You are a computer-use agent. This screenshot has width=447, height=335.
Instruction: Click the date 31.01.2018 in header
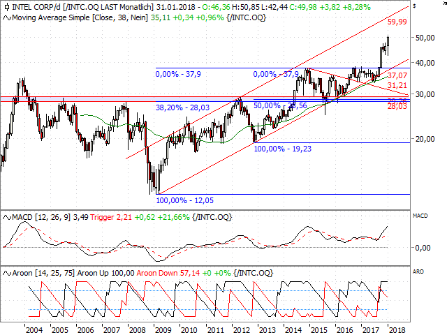175,7
